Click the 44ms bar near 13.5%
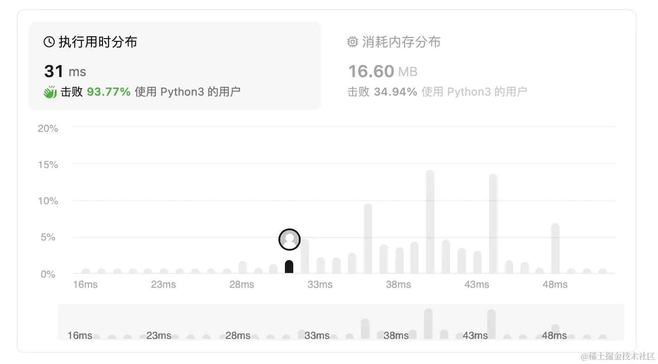The height and width of the screenshot is (364, 658). pyautogui.click(x=493, y=224)
